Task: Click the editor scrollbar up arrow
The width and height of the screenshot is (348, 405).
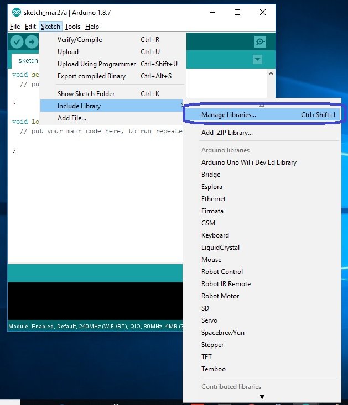Action: [x=271, y=74]
